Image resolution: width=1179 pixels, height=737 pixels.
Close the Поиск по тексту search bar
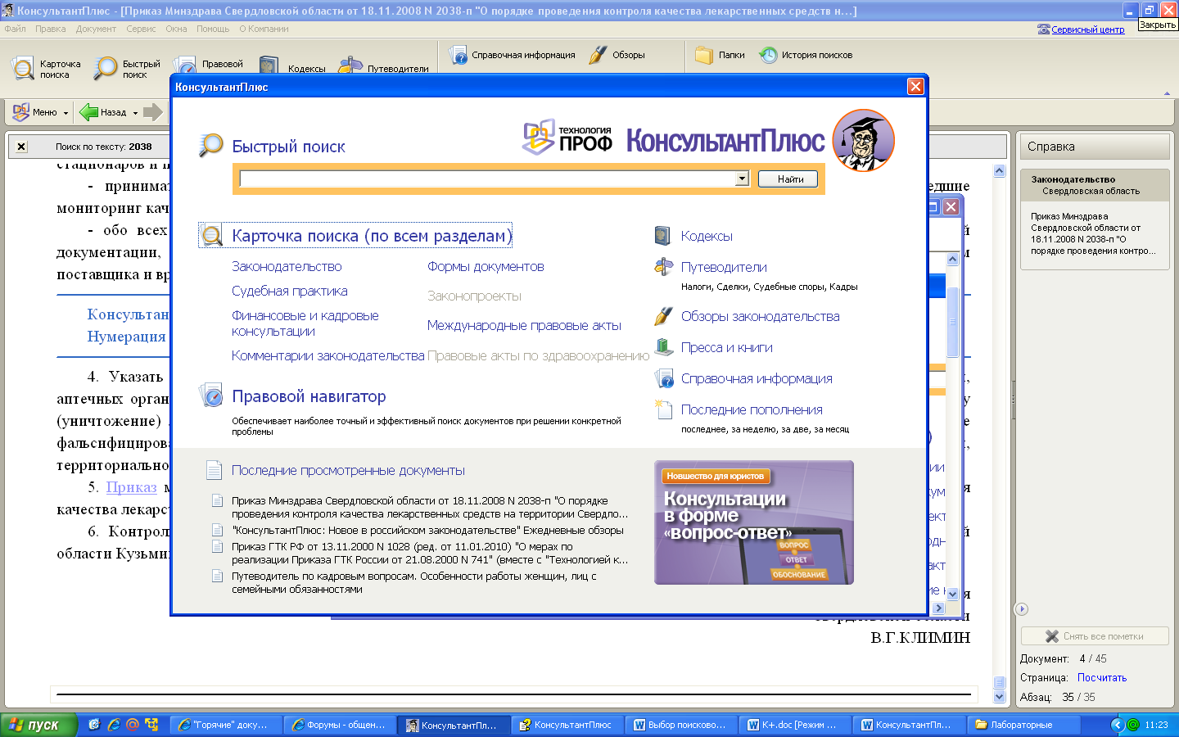pos(21,147)
